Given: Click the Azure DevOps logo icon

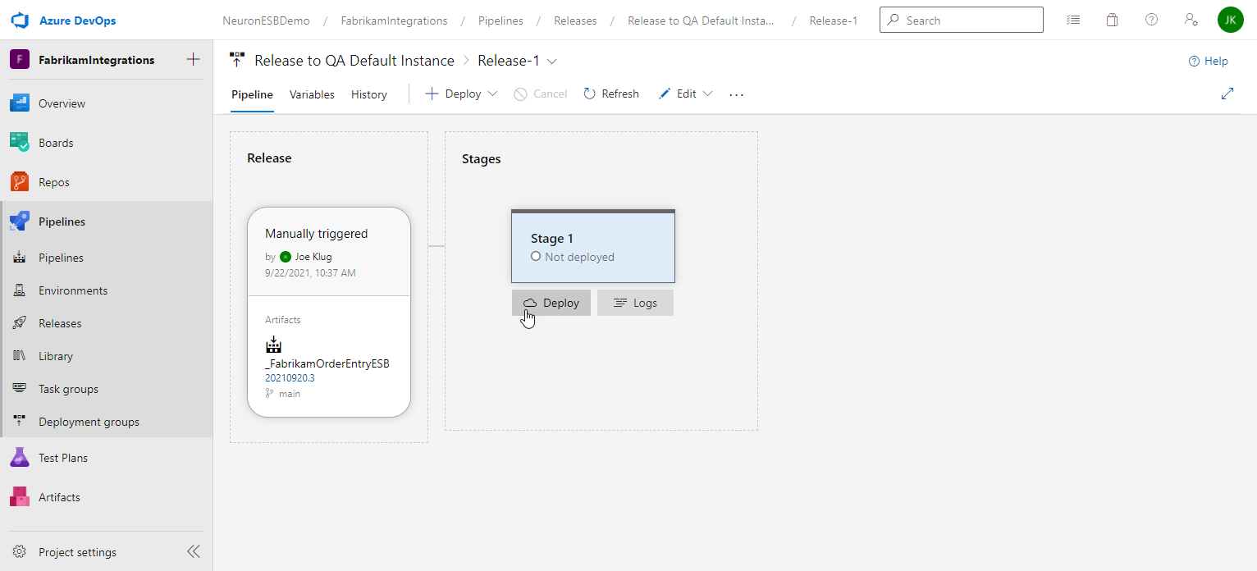Looking at the screenshot, I should (x=20, y=20).
